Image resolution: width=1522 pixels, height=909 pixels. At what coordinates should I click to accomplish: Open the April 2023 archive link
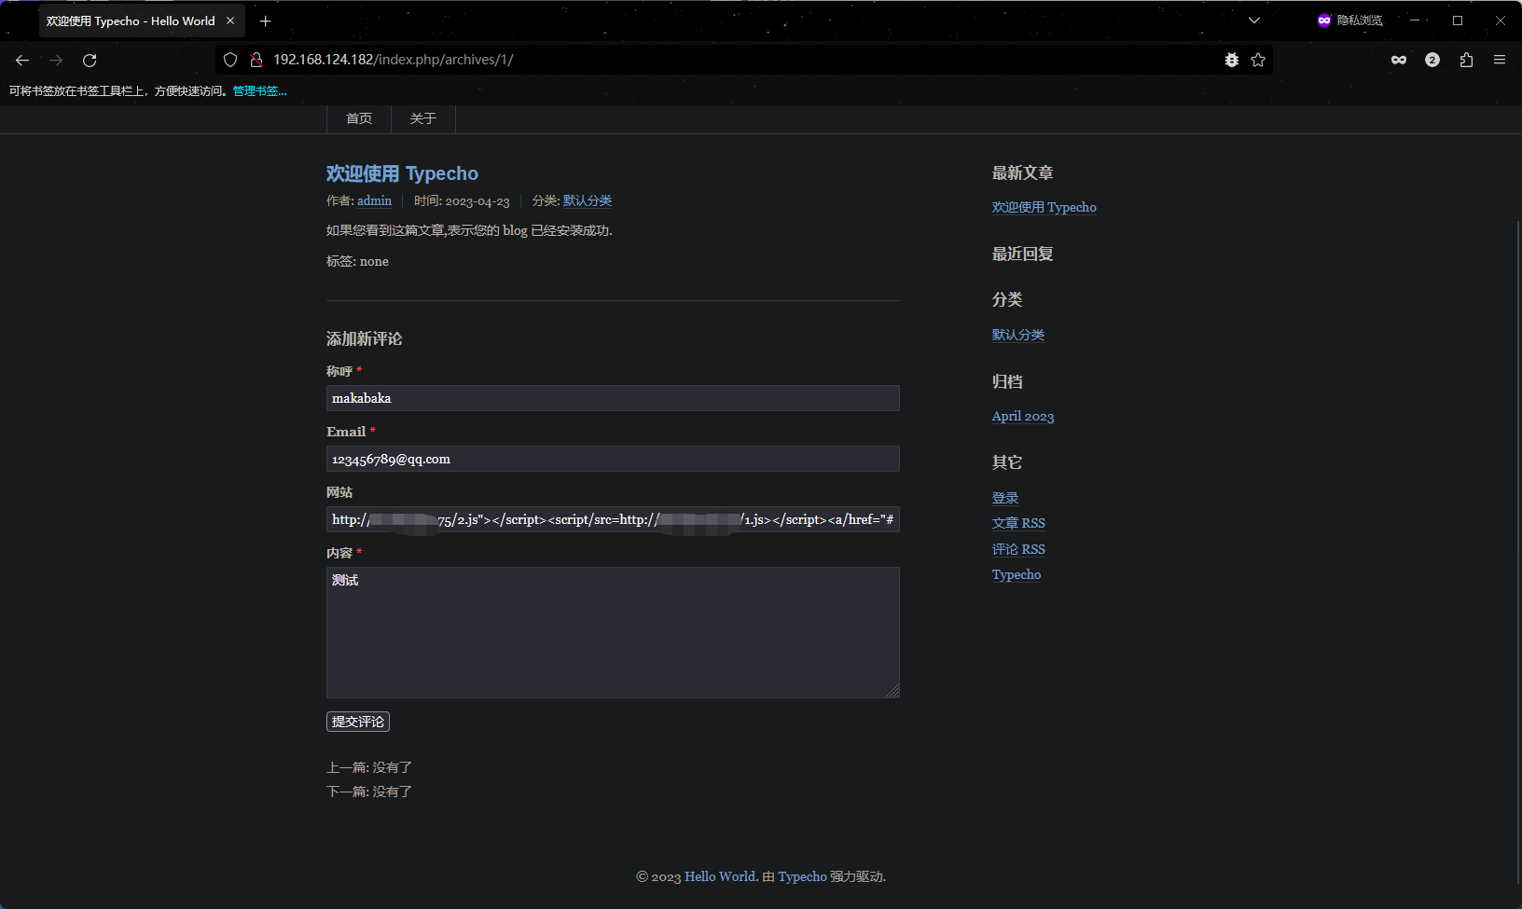point(1023,417)
